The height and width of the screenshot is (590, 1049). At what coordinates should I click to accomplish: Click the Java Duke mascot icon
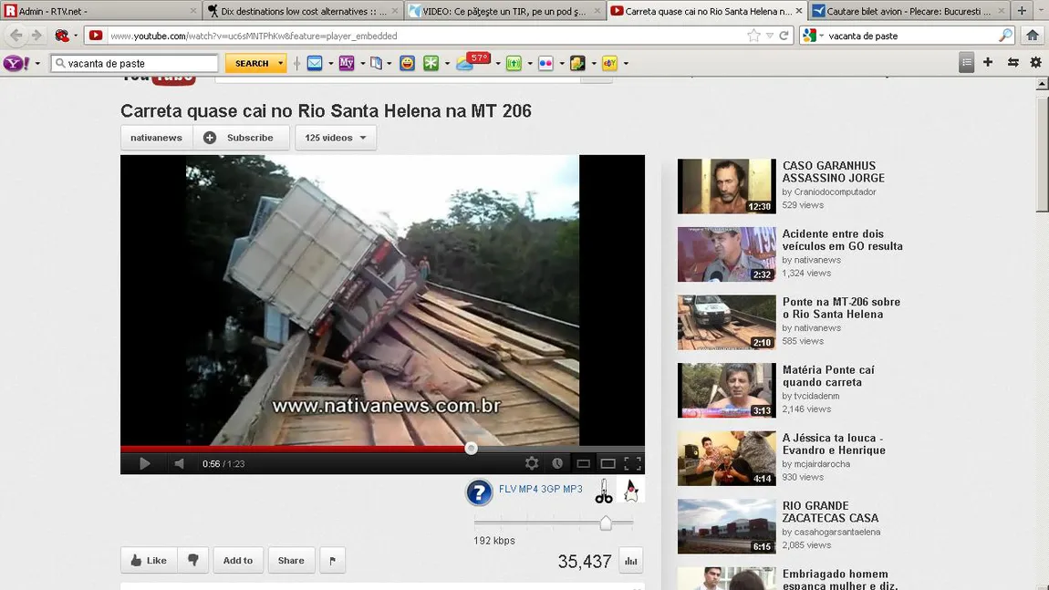[631, 491]
